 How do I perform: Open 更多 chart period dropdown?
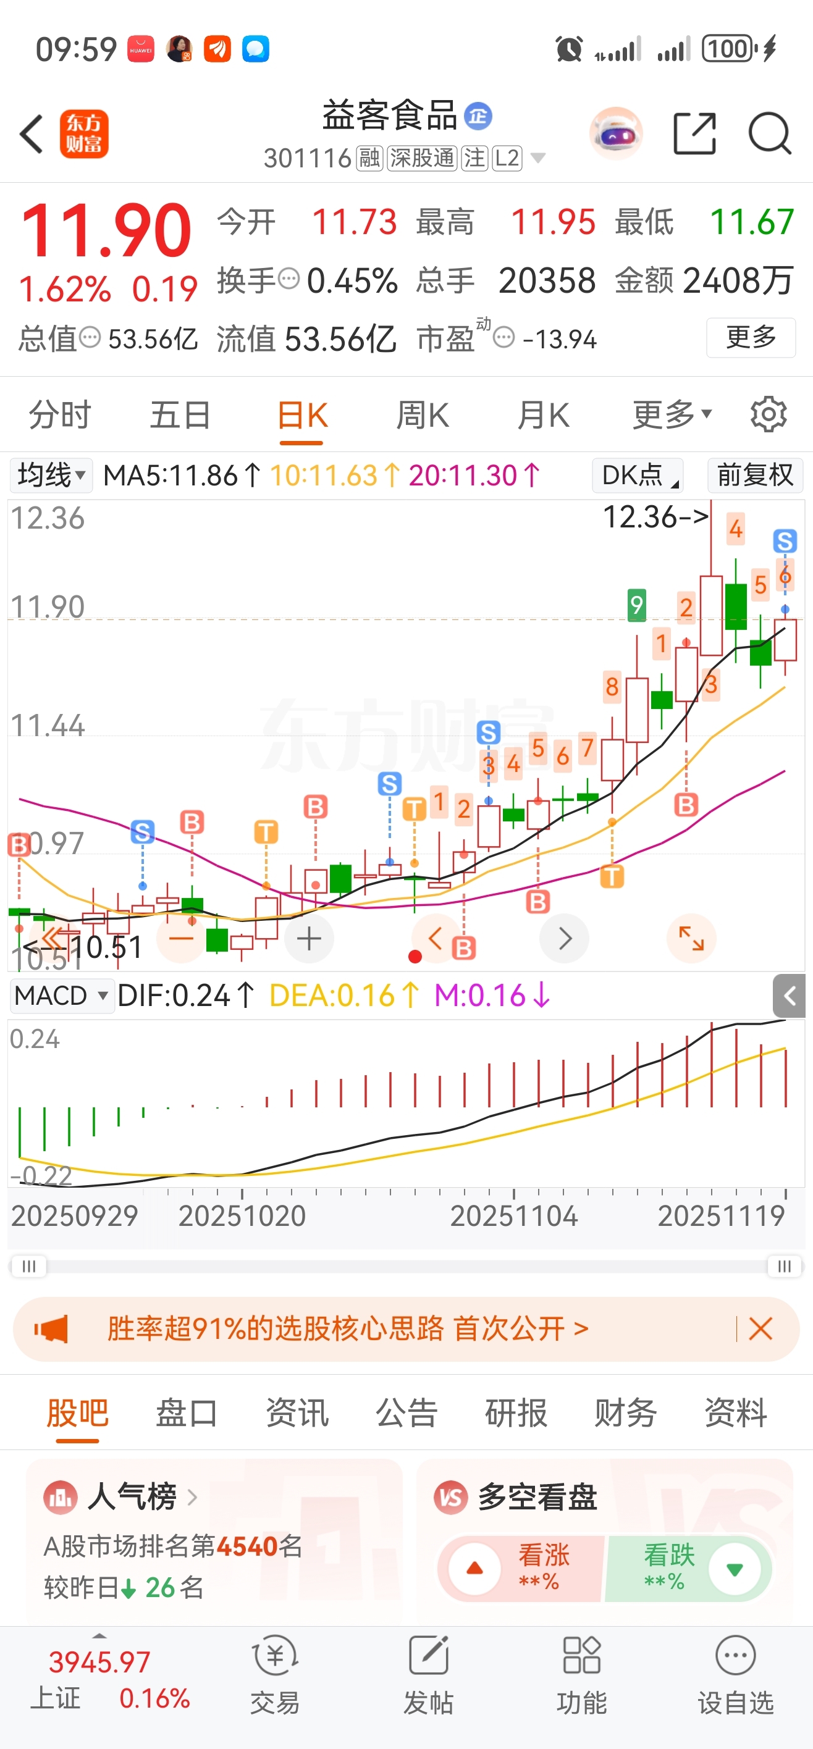(x=672, y=414)
